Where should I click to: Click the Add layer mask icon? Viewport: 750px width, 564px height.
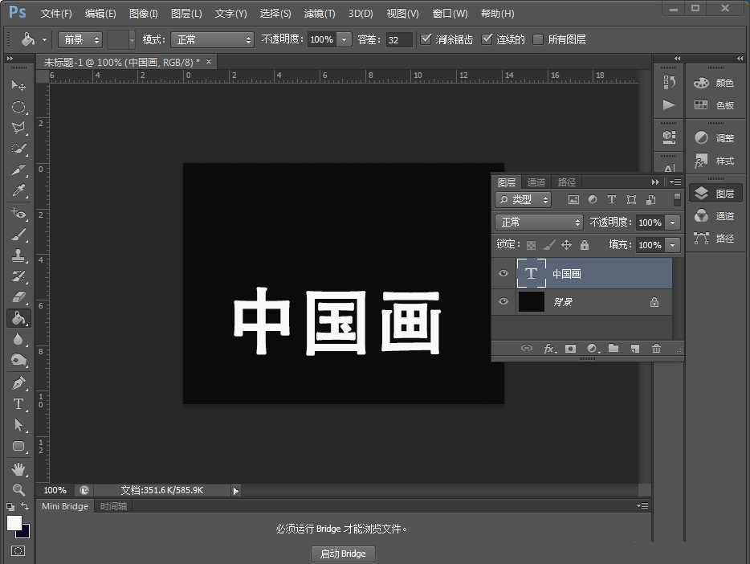(571, 348)
